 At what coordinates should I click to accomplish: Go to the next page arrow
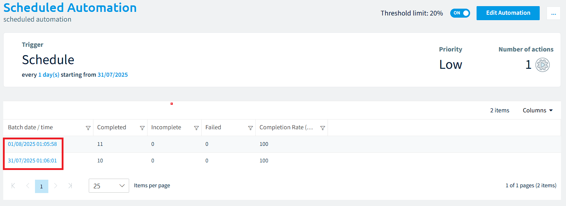(x=56, y=186)
